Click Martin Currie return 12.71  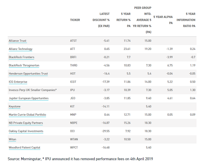(x=127, y=115)
